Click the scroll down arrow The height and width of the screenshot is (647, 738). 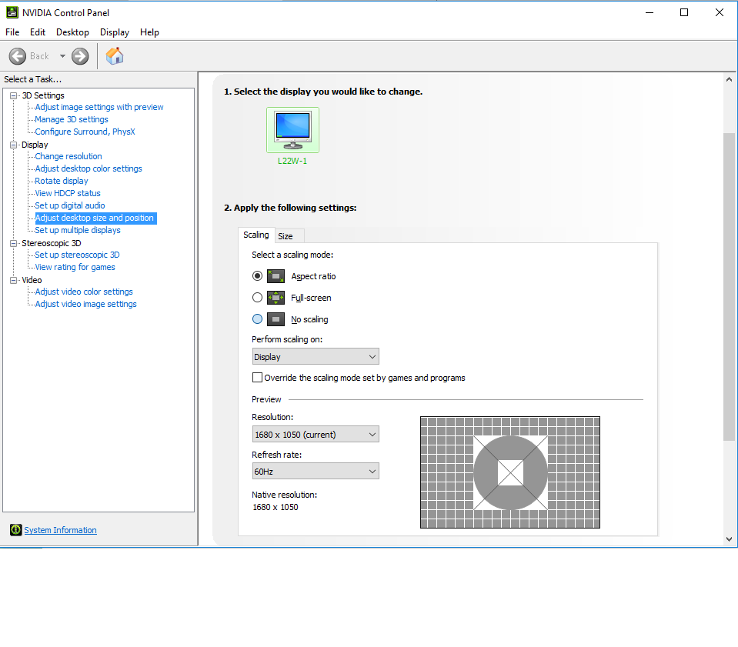[x=729, y=539]
